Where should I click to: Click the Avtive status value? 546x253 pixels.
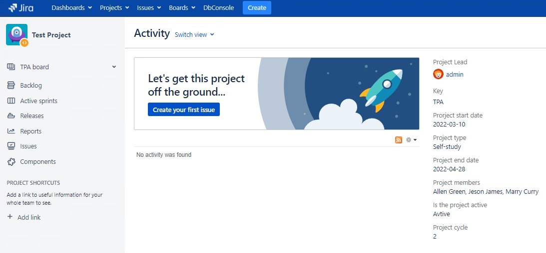click(x=442, y=214)
